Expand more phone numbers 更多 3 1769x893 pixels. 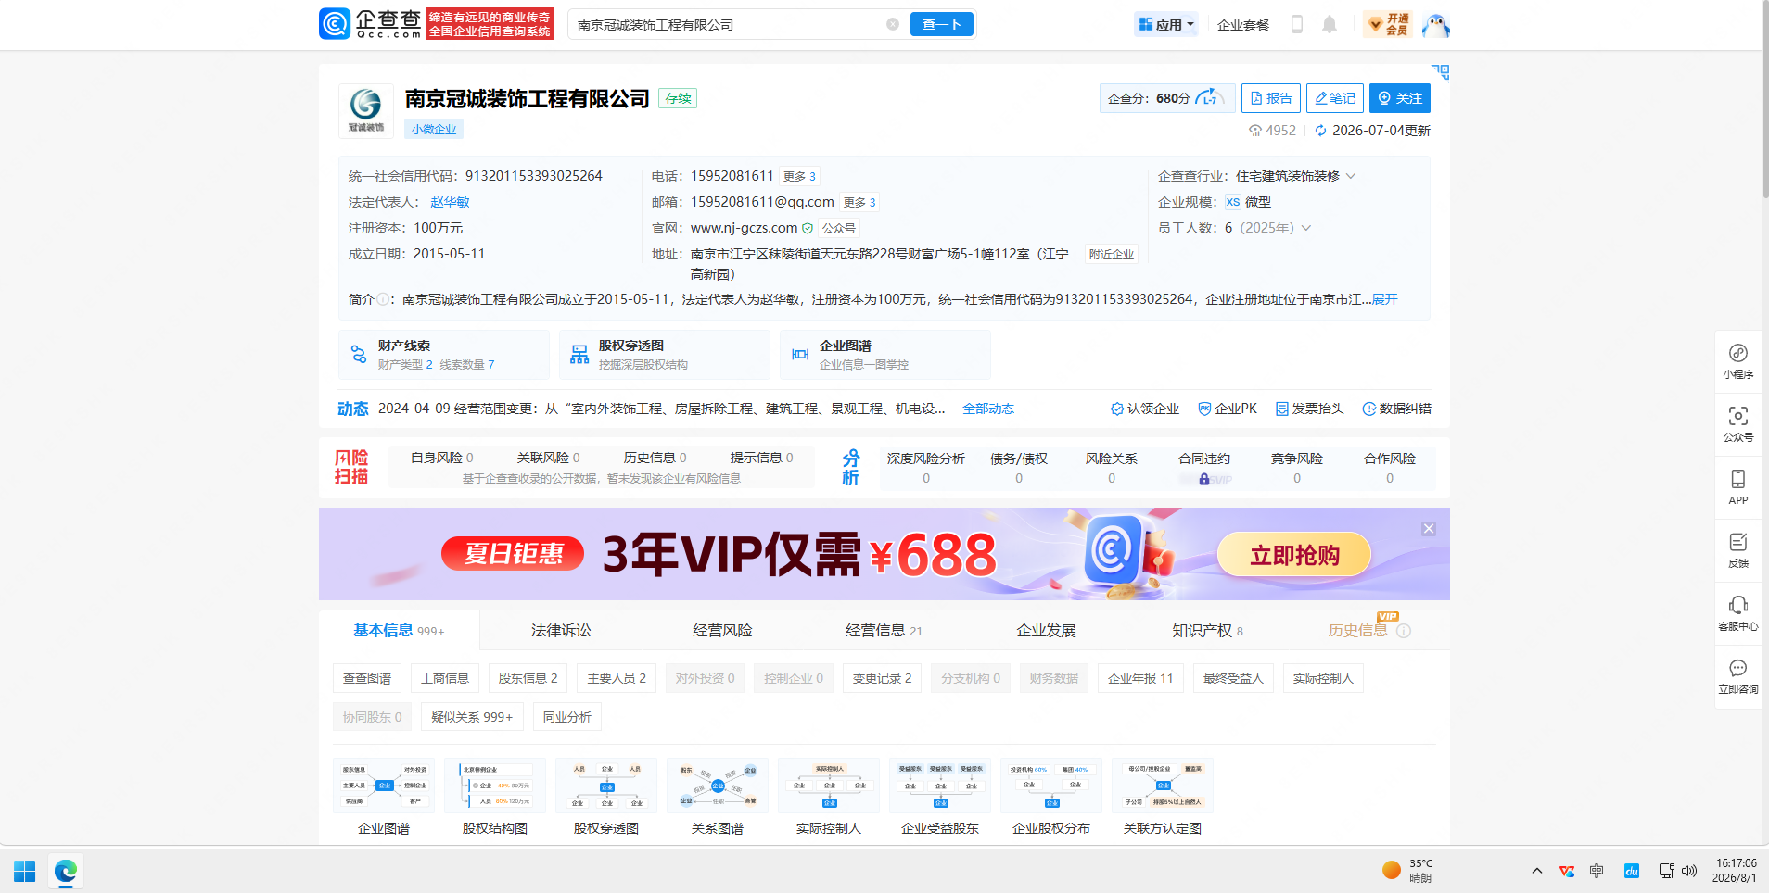coord(799,176)
